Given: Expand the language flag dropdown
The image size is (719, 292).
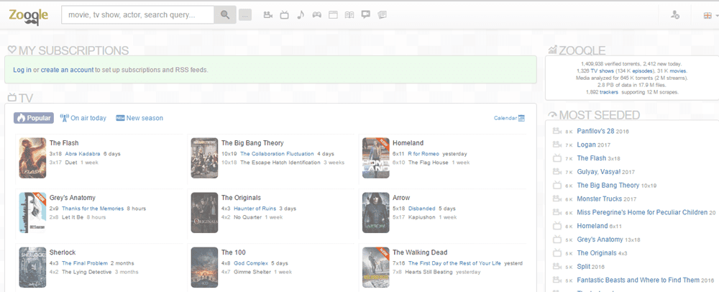Looking at the screenshot, I should [x=707, y=14].
